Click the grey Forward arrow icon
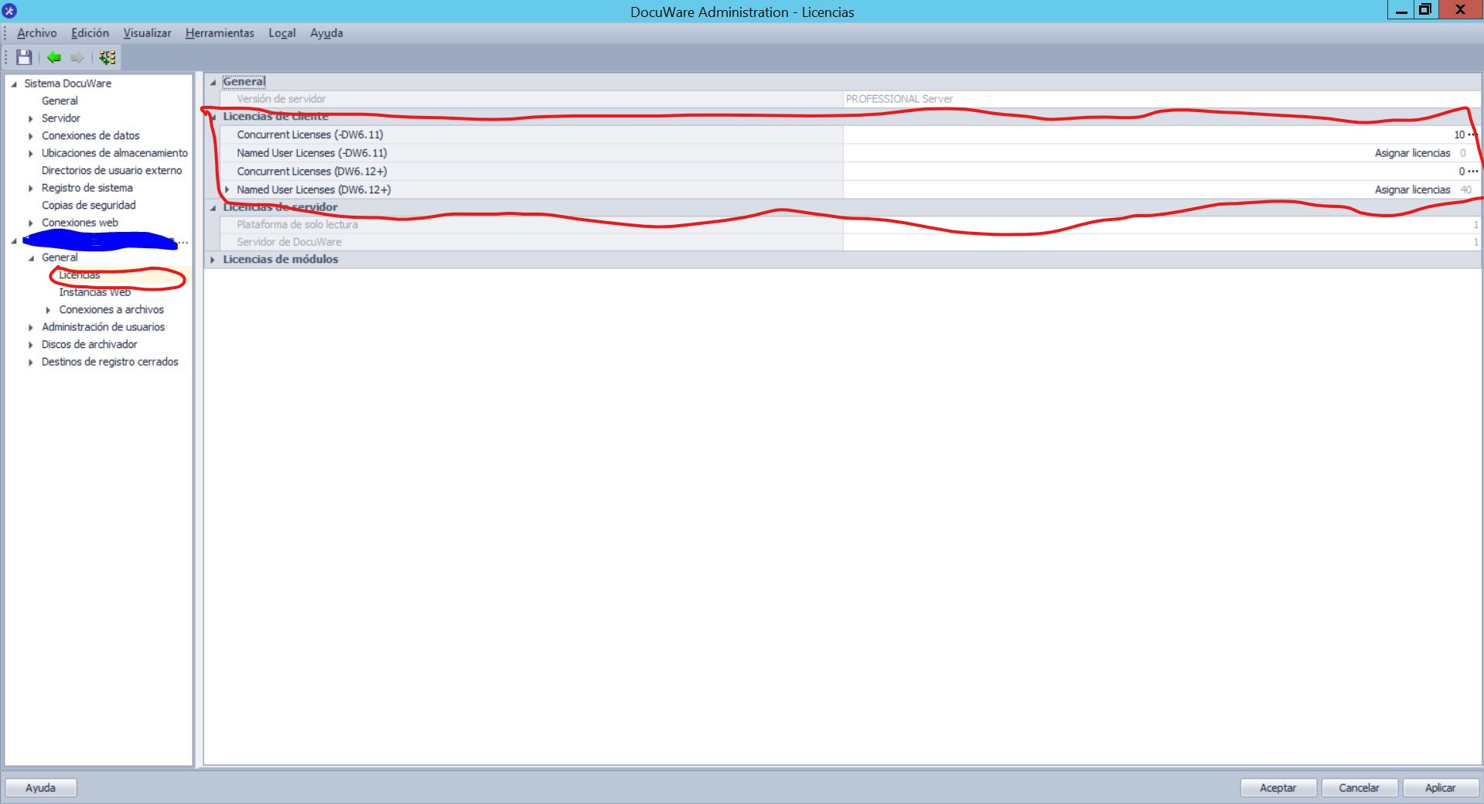 [77, 57]
